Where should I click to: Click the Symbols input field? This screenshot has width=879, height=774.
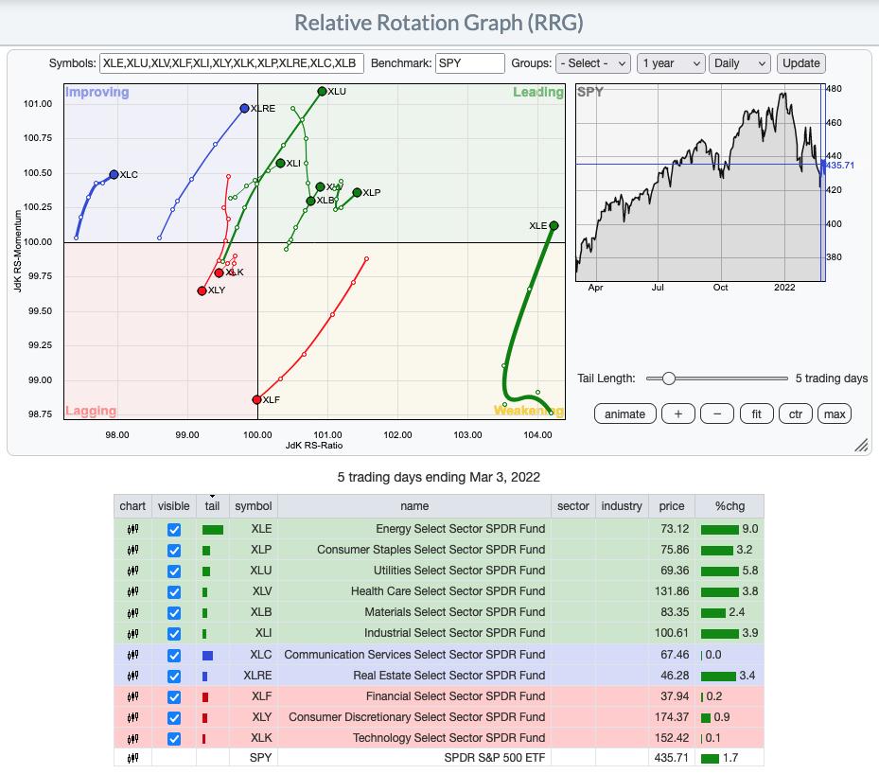point(232,63)
